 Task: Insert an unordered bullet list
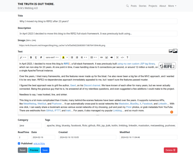(72, 57)
